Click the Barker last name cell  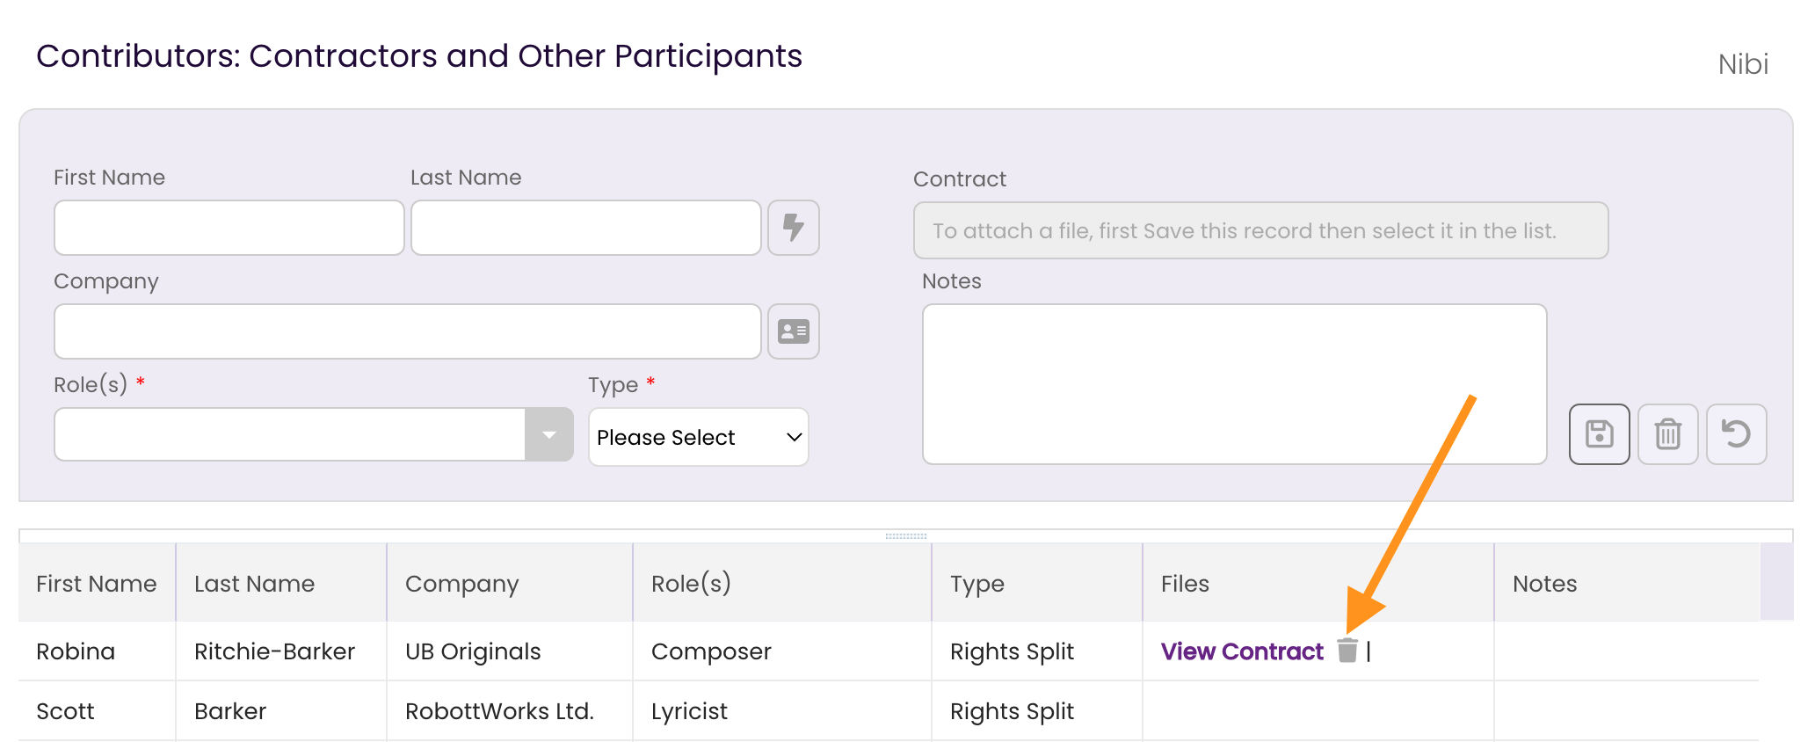[281, 711]
